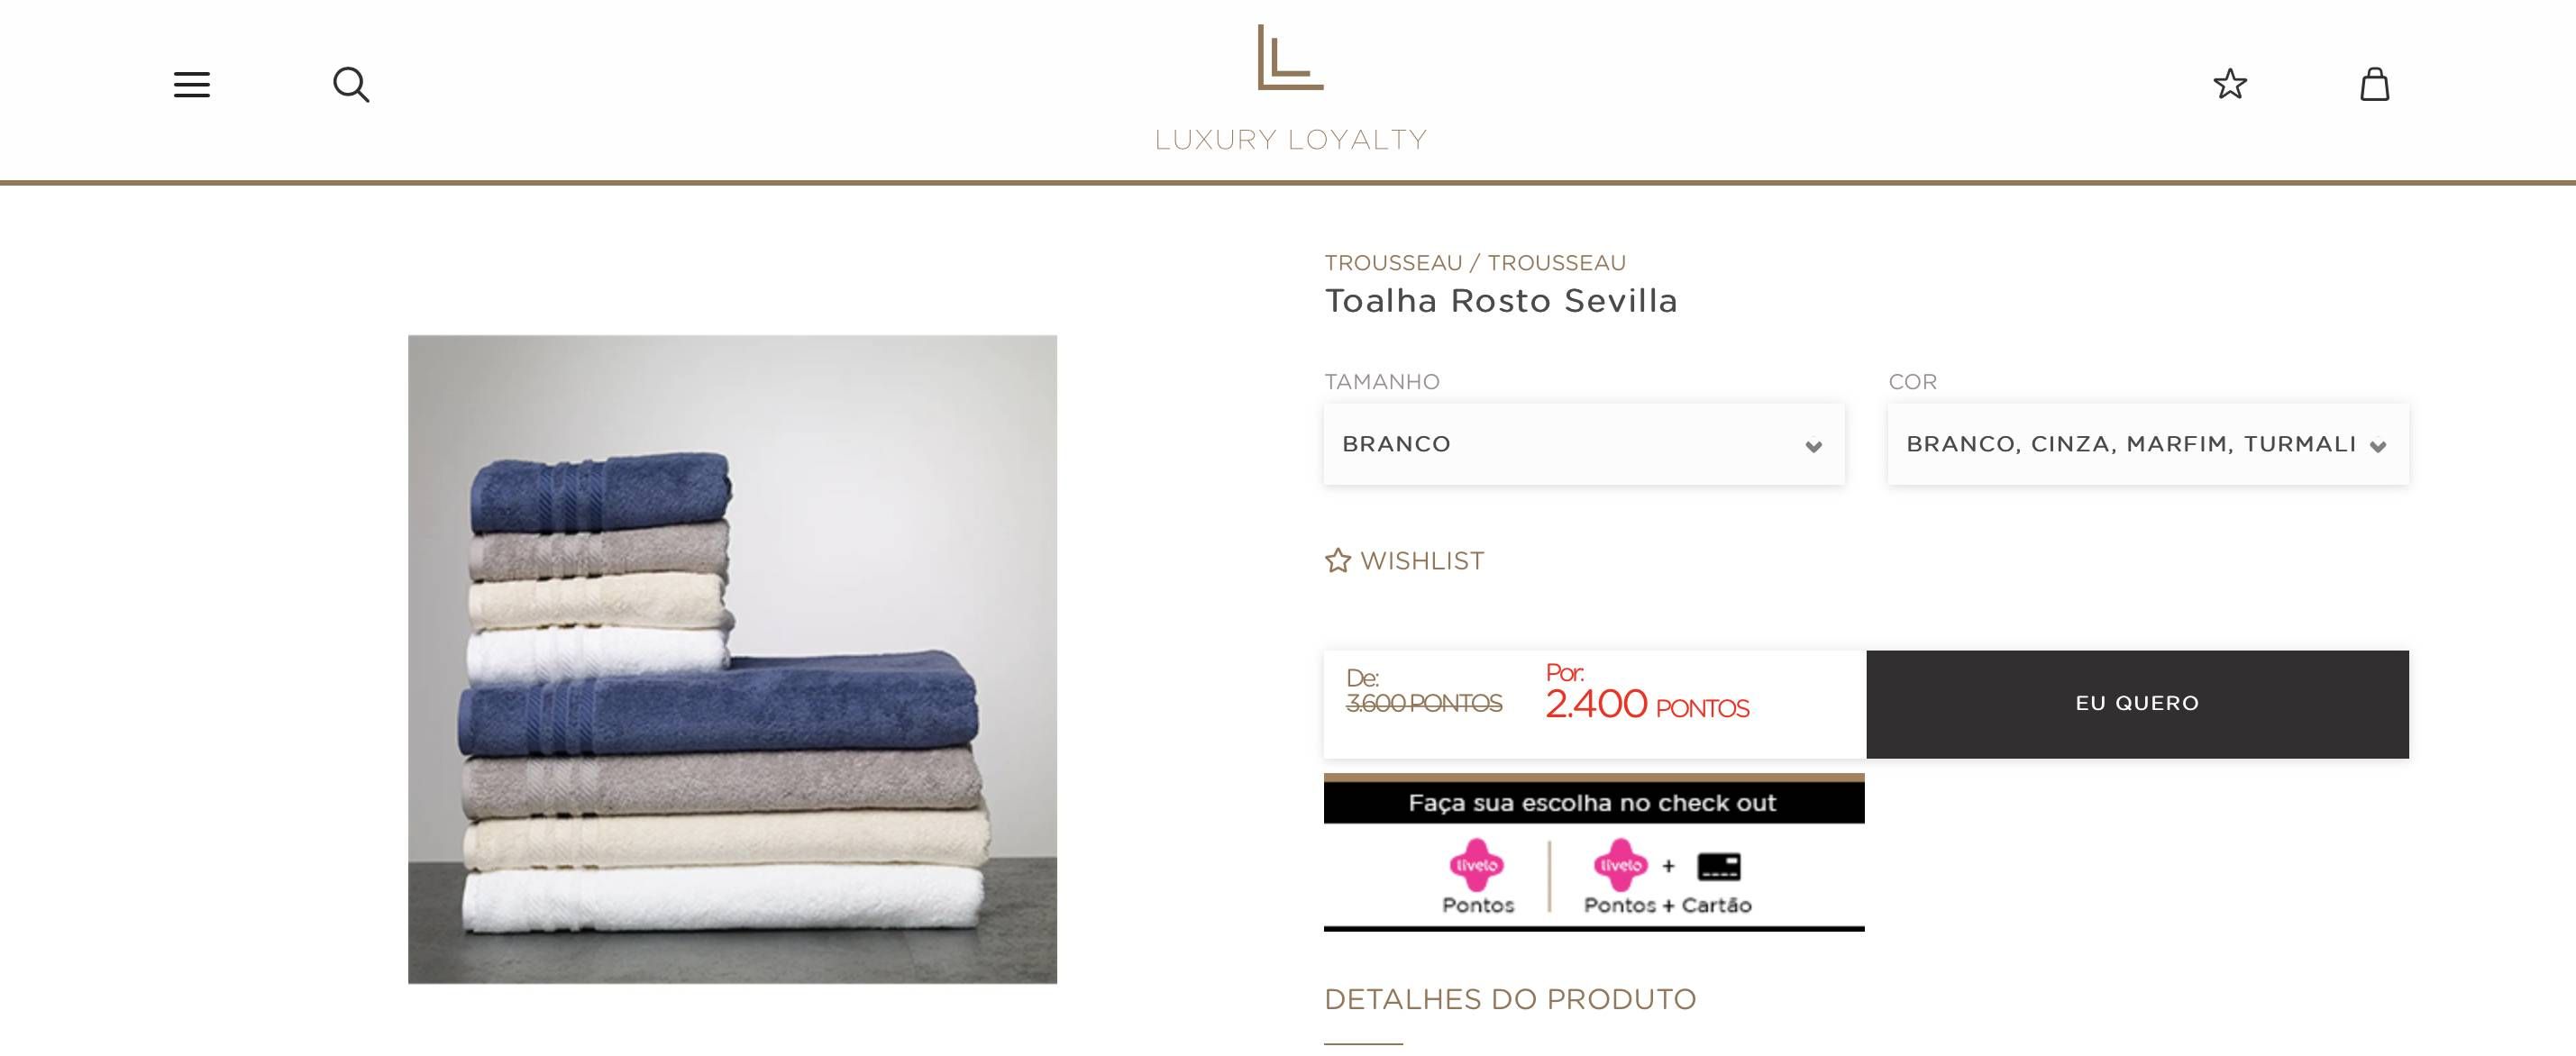The height and width of the screenshot is (1056, 2576).
Task: Add the item via the WISHLIST text link
Action: click(1422, 561)
